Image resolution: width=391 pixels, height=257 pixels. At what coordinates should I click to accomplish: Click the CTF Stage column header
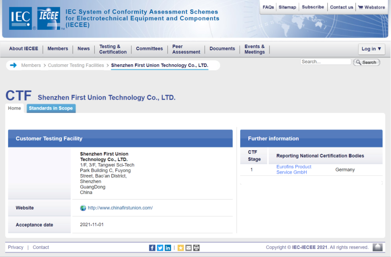pos(254,156)
